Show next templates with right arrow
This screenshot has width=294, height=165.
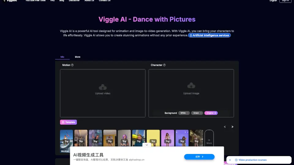coord(232,127)
